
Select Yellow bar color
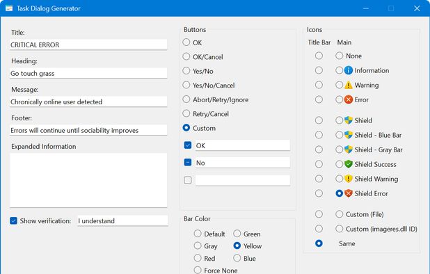point(237,245)
